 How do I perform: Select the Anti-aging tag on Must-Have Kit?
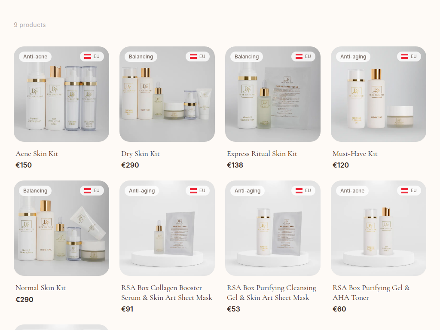pyautogui.click(x=353, y=57)
